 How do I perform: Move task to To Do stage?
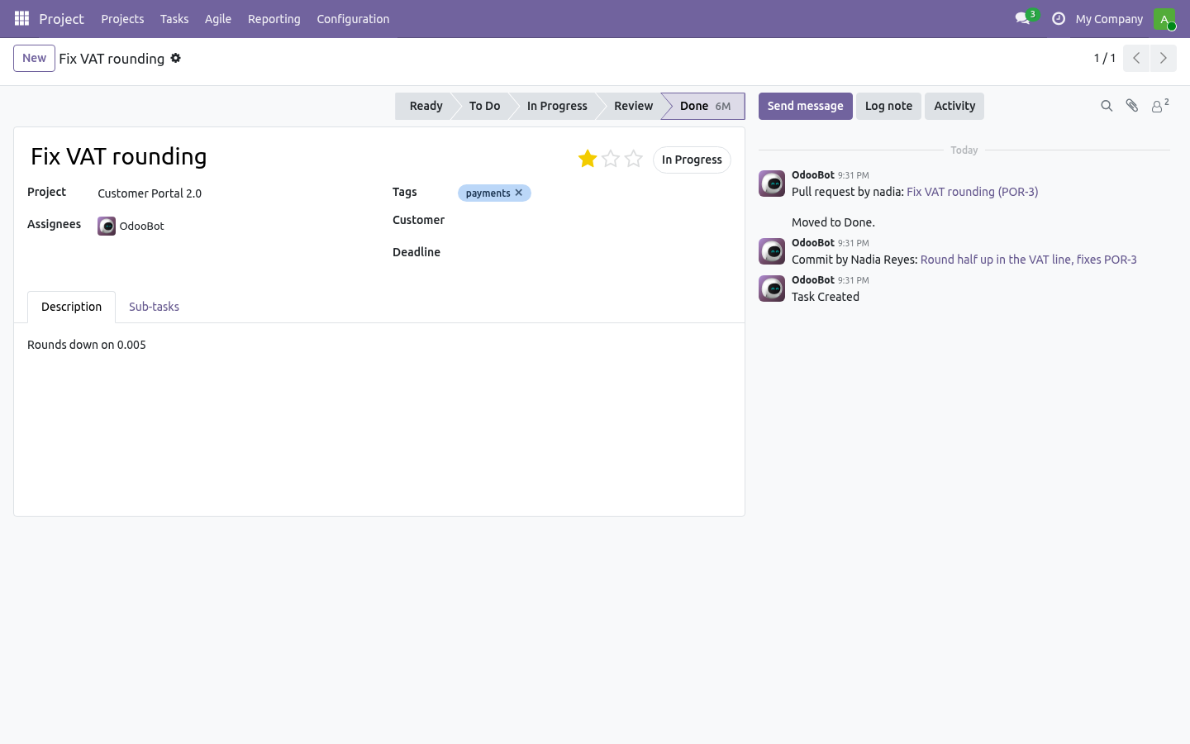[x=484, y=106]
